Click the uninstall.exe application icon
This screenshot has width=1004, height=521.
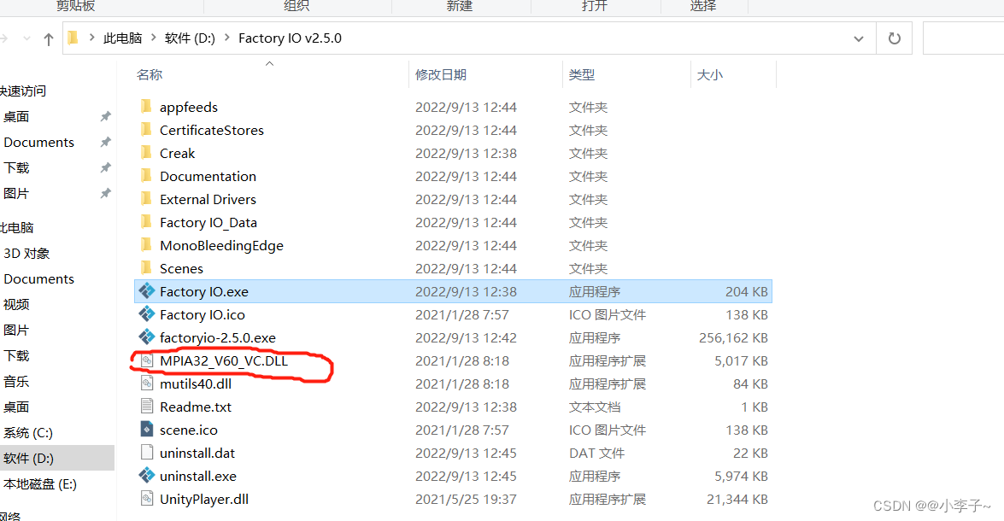click(147, 476)
